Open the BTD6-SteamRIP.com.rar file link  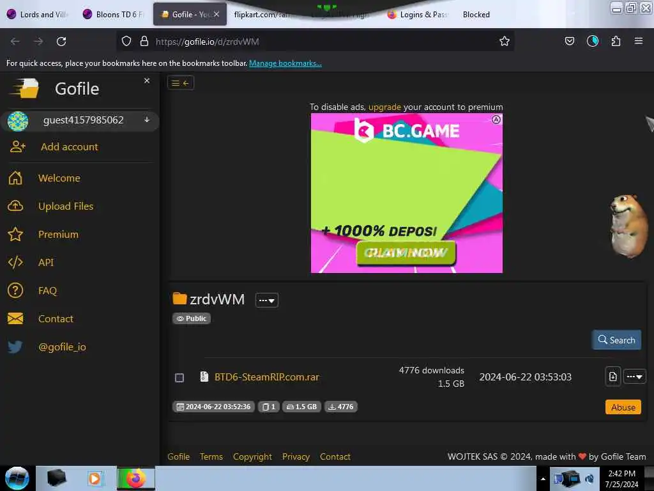pyautogui.click(x=266, y=377)
